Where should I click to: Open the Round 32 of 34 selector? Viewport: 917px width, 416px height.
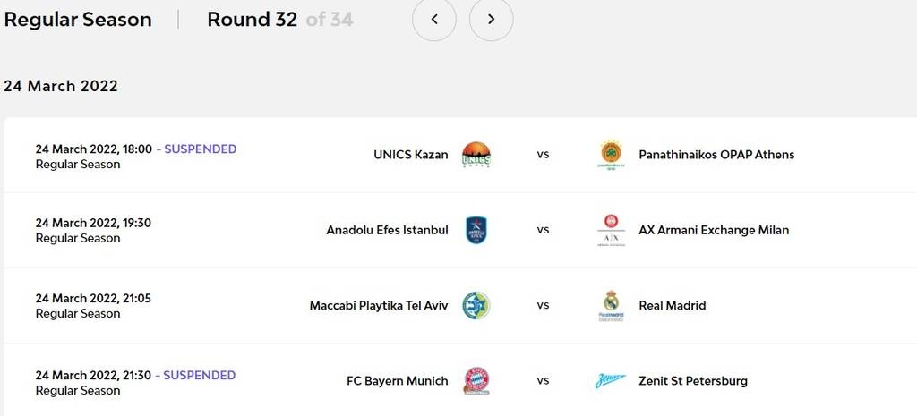click(x=279, y=20)
